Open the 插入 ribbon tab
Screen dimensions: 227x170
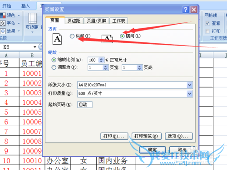[25, 6]
